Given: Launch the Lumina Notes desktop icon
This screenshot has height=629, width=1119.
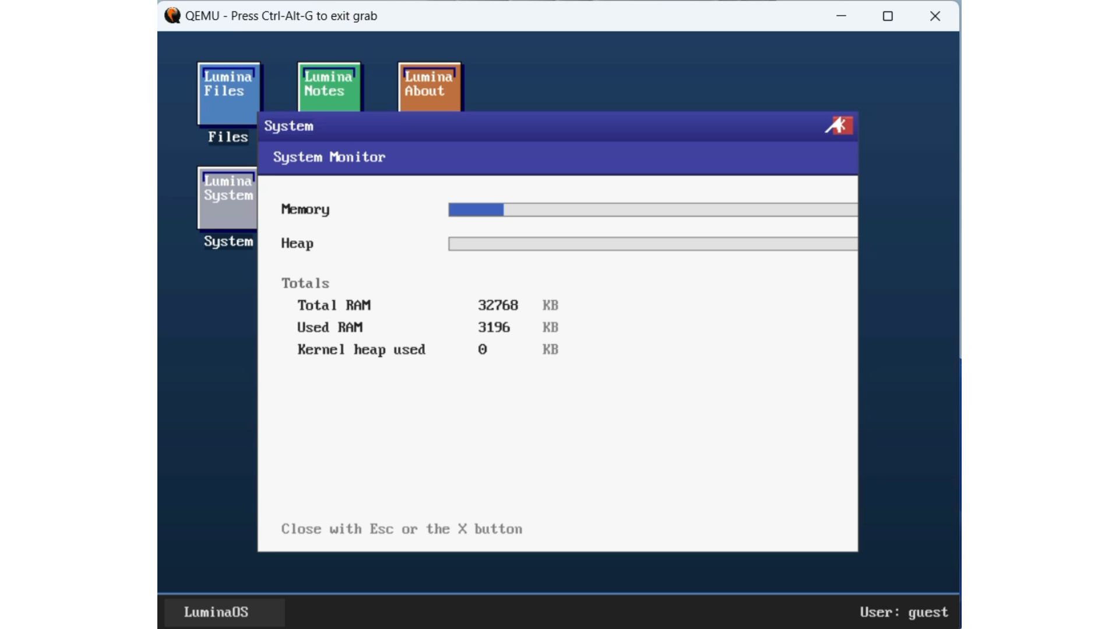Looking at the screenshot, I should (329, 87).
